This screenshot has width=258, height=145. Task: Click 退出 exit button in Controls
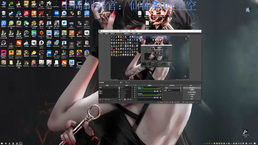192,99
